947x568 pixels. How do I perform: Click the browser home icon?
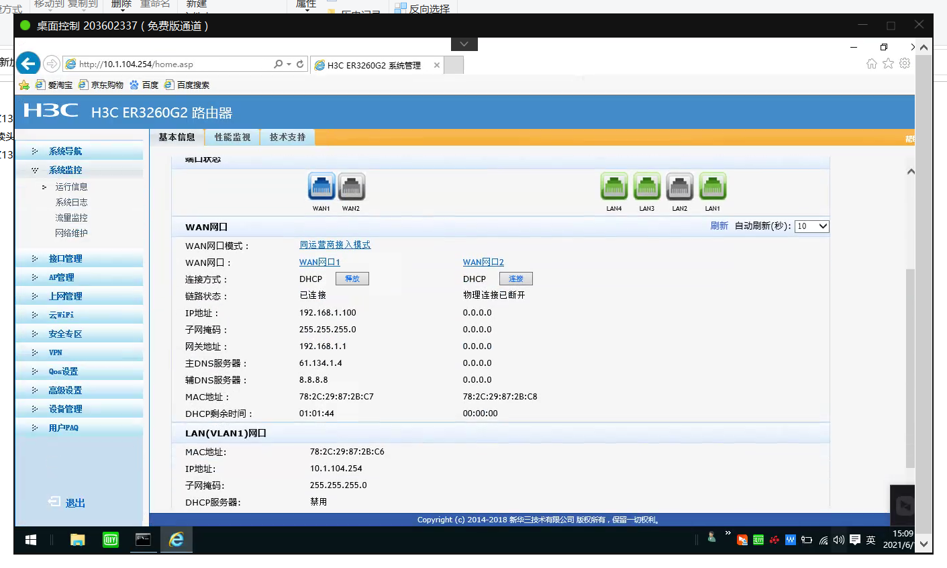[x=871, y=64]
